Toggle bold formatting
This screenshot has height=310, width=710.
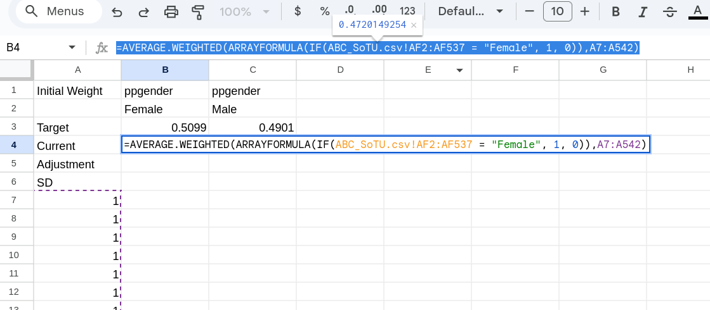coord(615,11)
